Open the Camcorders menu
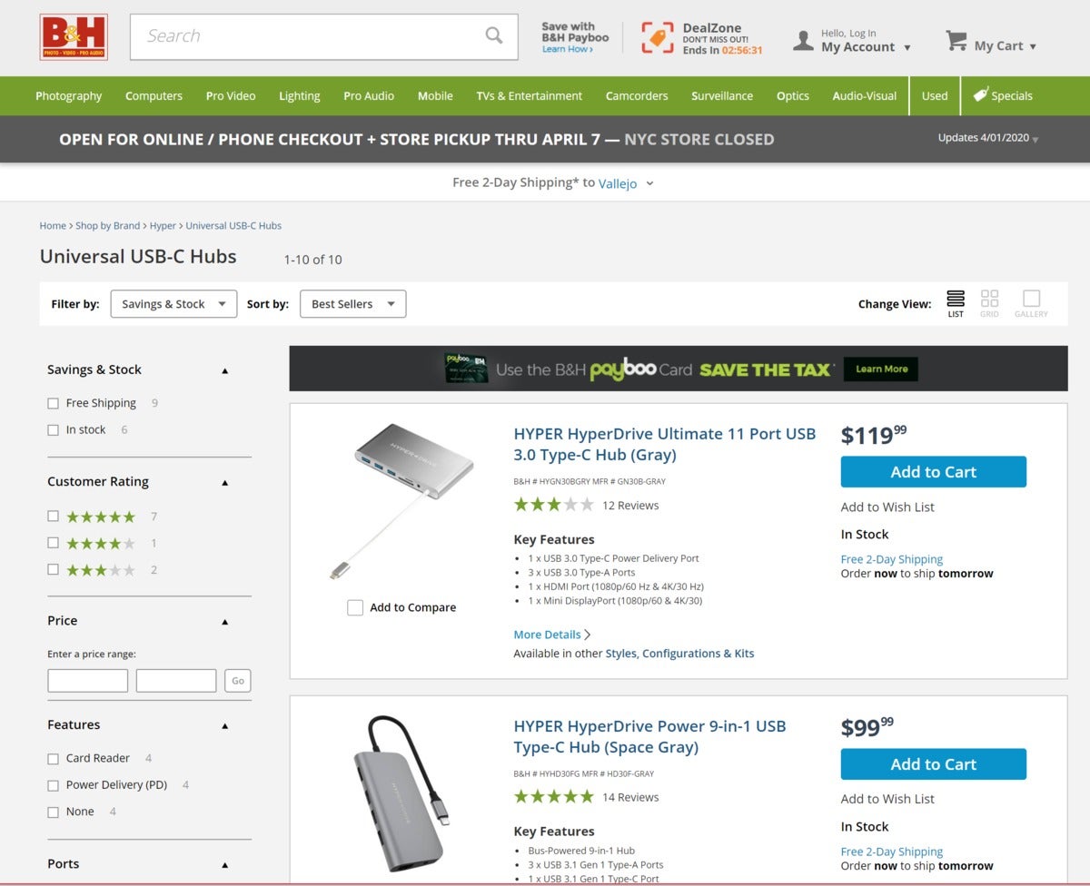 pos(637,95)
